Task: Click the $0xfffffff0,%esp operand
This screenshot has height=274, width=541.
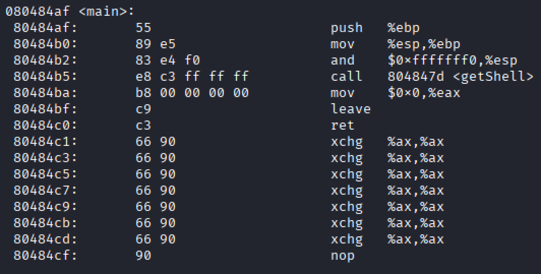Action: tap(452, 60)
